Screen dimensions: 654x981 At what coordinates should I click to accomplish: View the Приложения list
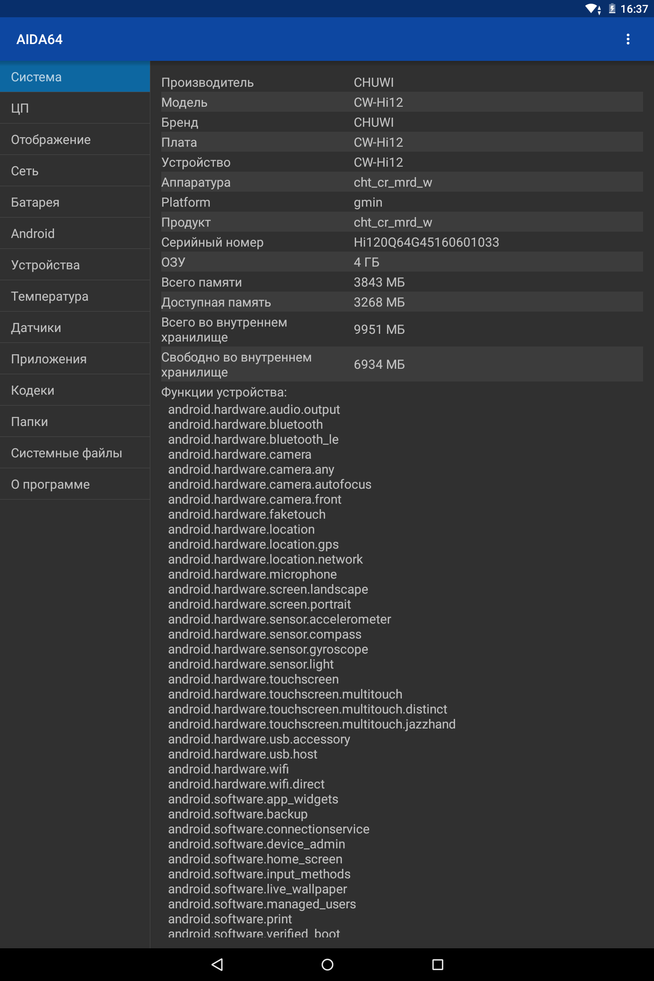75,359
